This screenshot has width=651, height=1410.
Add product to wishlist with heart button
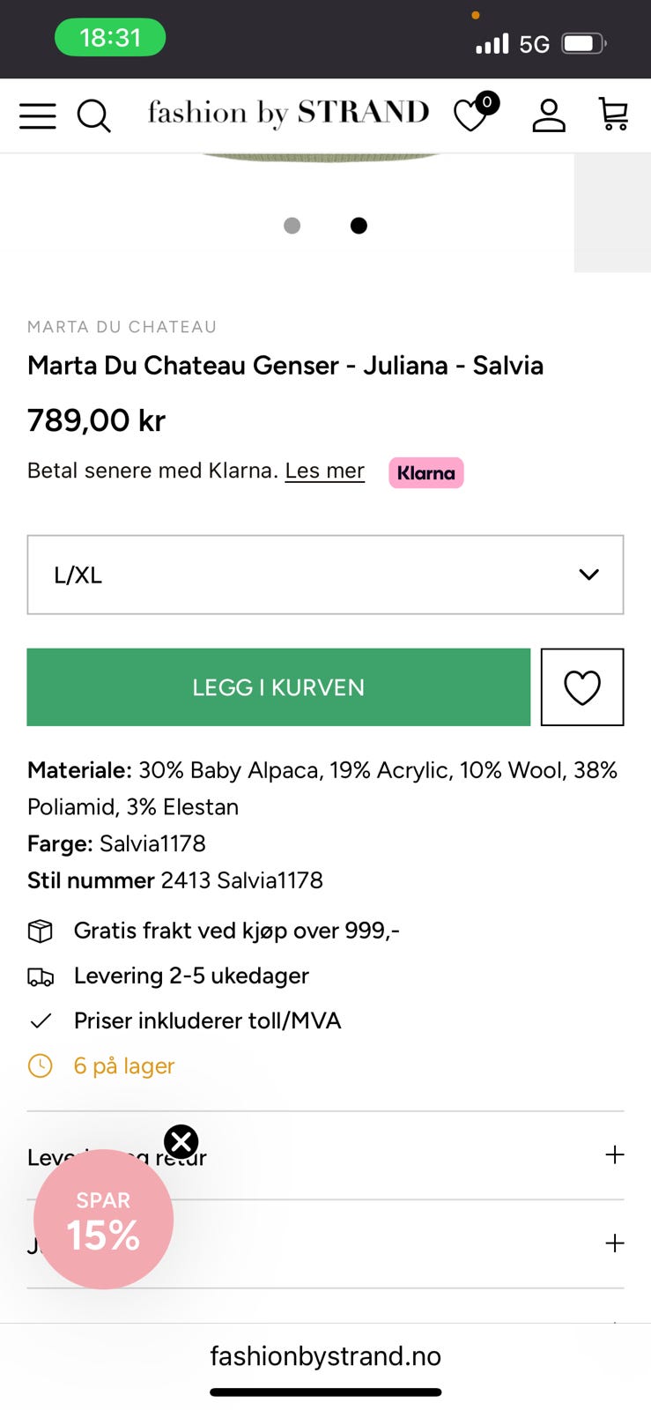(x=581, y=687)
